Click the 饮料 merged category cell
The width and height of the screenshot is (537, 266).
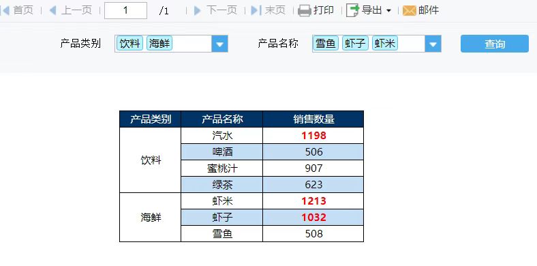click(x=151, y=160)
